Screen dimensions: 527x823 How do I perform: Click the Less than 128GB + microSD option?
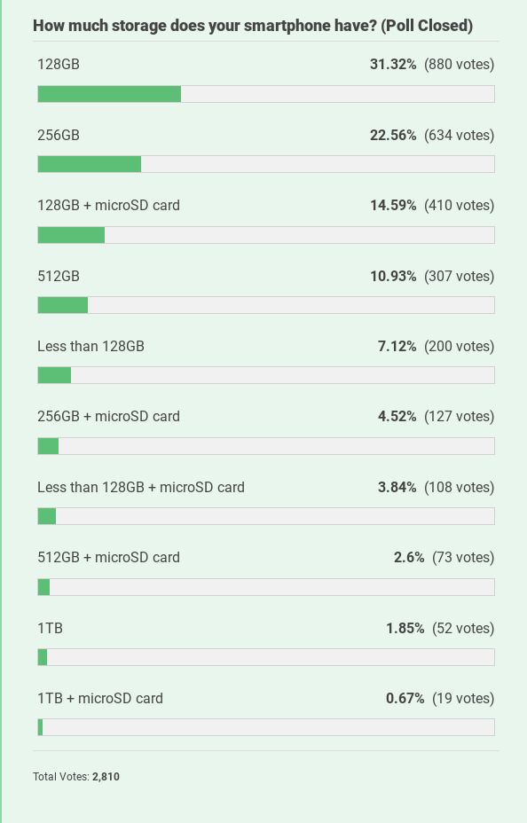pyautogui.click(x=140, y=487)
